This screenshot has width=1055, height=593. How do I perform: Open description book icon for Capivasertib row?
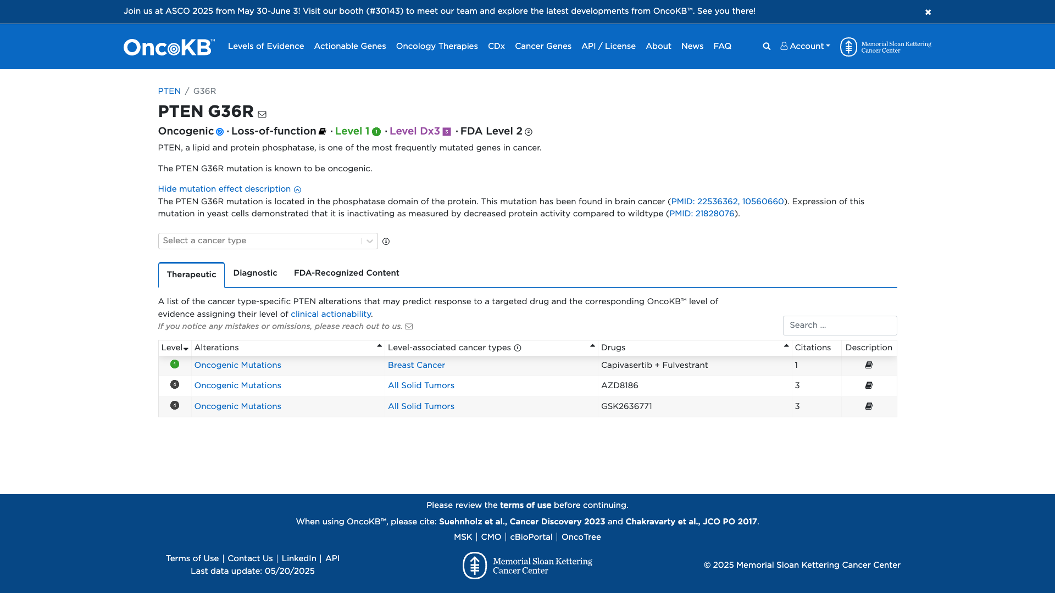(x=869, y=365)
